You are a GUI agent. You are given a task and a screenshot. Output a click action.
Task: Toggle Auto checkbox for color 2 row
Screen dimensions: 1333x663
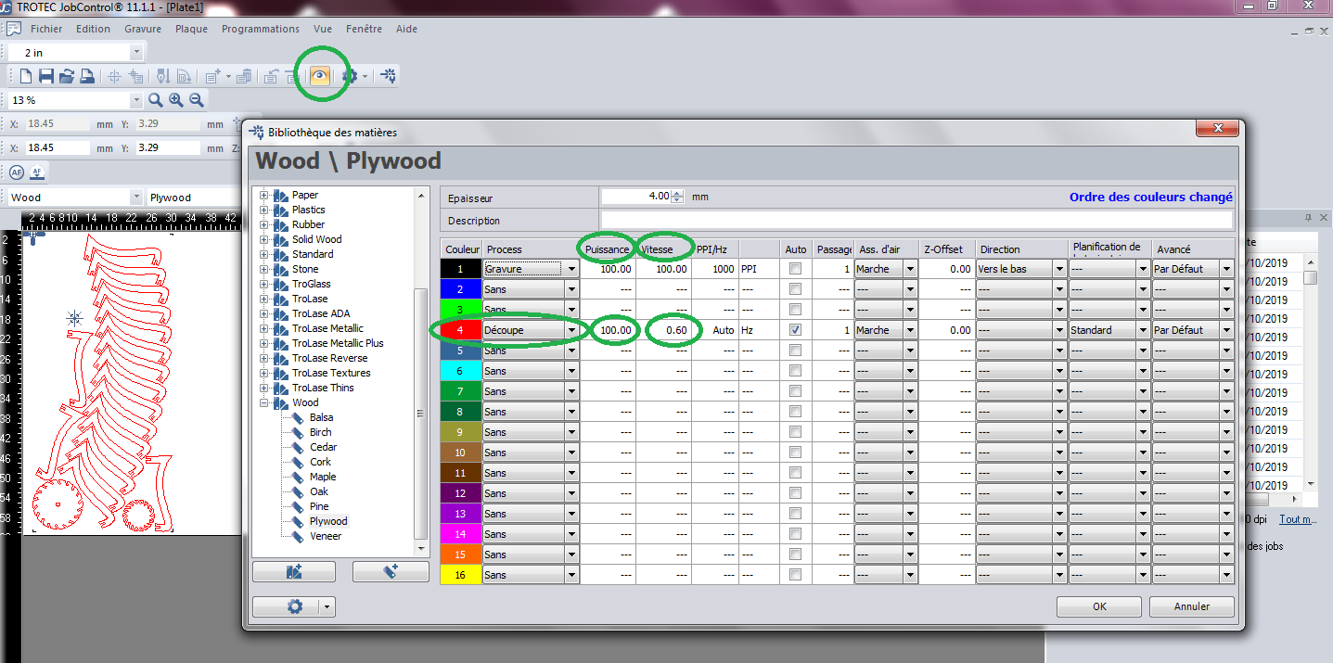[x=795, y=289]
